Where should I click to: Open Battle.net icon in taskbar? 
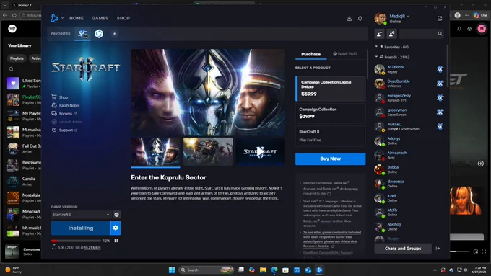click(x=319, y=270)
